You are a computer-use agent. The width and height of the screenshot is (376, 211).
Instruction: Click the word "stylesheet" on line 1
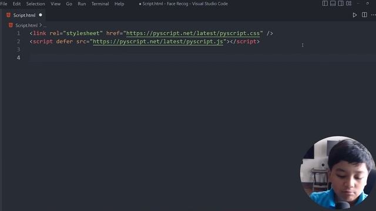coord(83,33)
